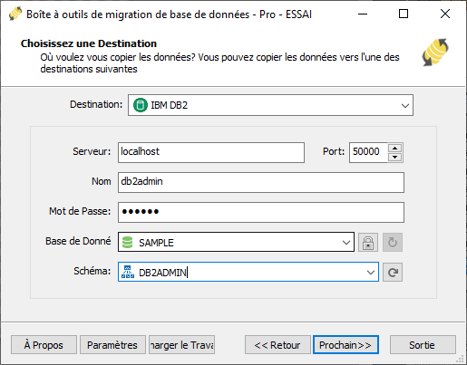
Task: Click the Destination: label
Action: (96, 104)
